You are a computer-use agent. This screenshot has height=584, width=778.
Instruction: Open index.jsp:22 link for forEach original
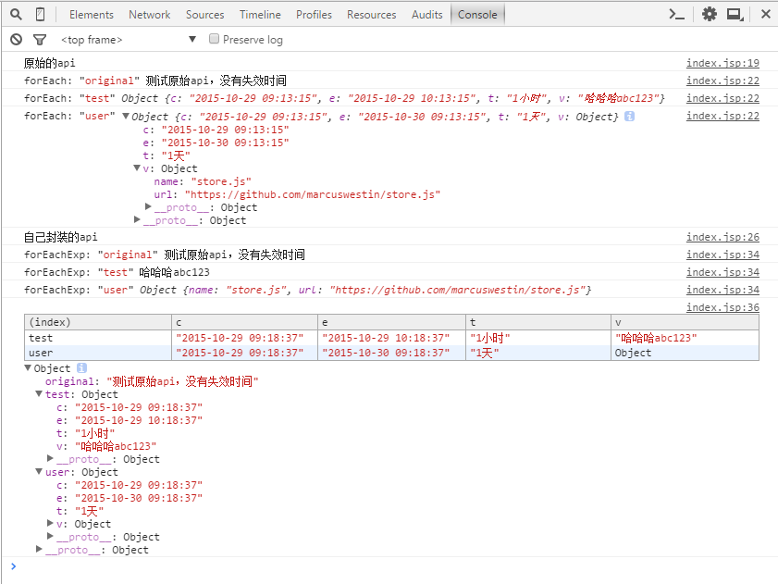point(722,81)
